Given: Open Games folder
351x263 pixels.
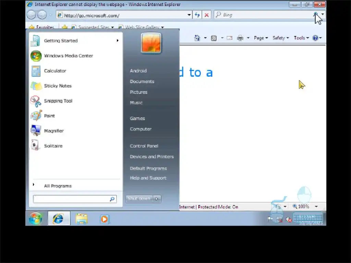Looking at the screenshot, I should (137, 118).
